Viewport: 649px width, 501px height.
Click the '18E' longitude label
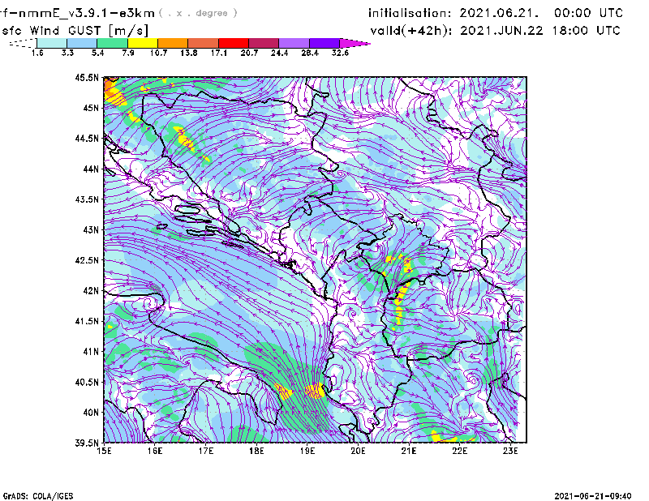pos(256,451)
